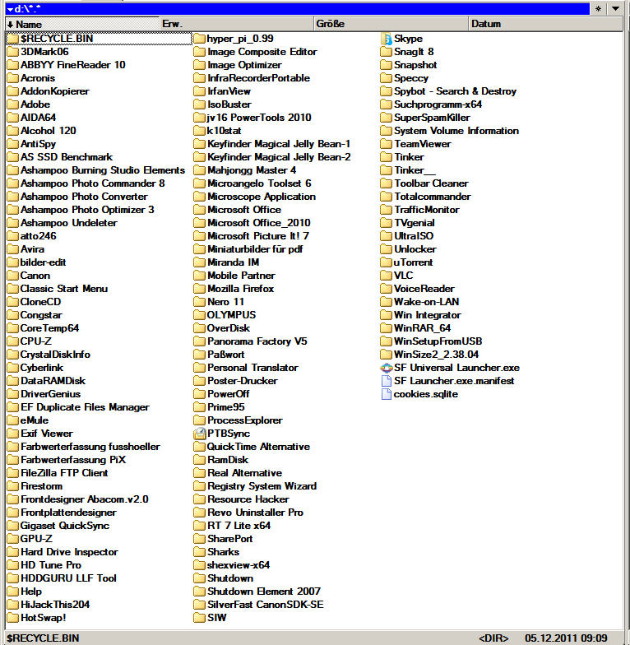Viewport: 630px width, 645px height.
Task: Select FileZilla FTP Client folder name
Action: click(64, 473)
